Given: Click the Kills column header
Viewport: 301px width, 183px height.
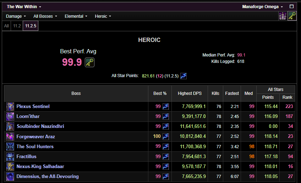Looking at the screenshot, I should [215, 93].
